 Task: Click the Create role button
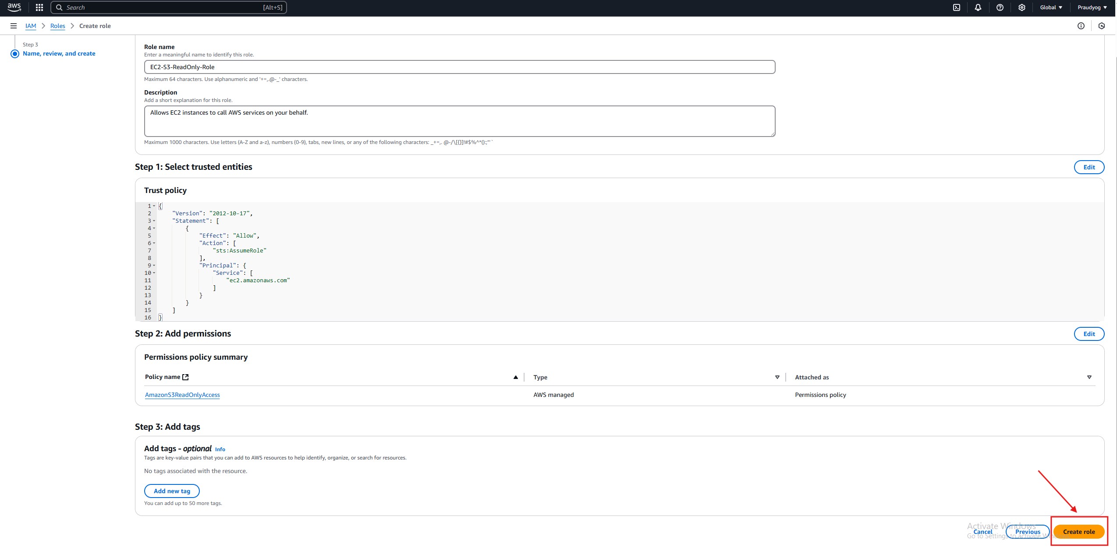(x=1078, y=532)
